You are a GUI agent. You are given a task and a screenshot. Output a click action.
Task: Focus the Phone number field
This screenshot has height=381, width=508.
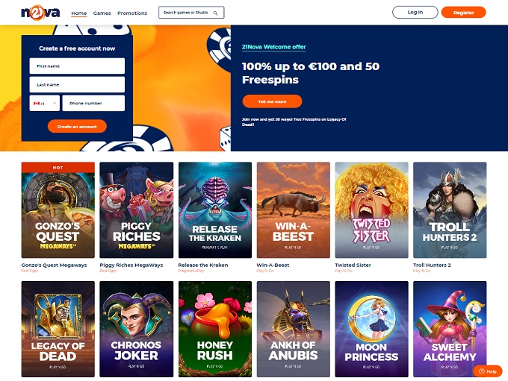[x=93, y=103]
